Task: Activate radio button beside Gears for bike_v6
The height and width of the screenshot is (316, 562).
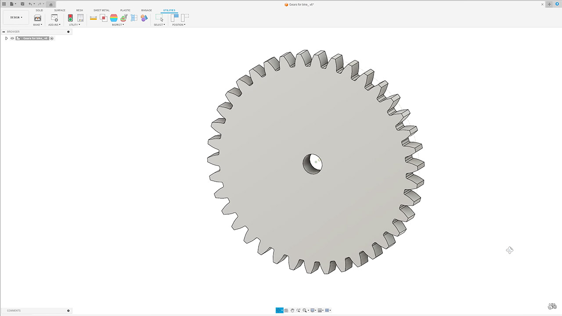Action: pyautogui.click(x=52, y=38)
